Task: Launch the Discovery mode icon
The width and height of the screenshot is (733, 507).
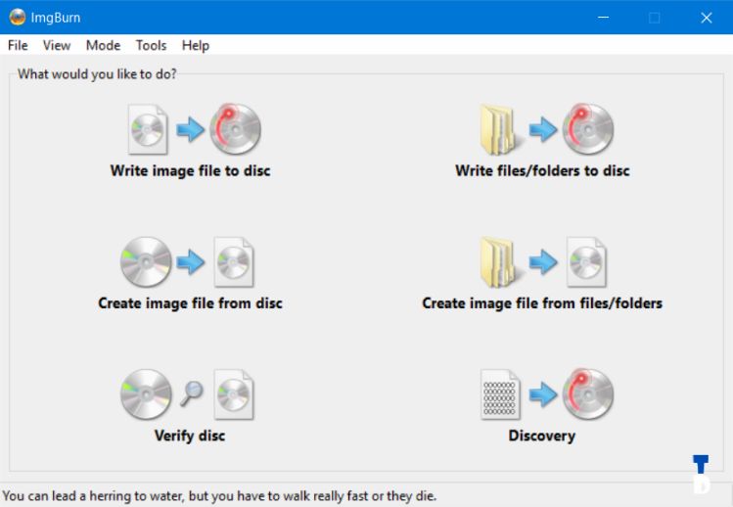Action: click(x=547, y=394)
